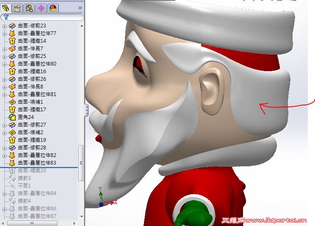Expand the 曲面-修剪26 feature
Viewport: 315px width, 226px height.
point(4,80)
